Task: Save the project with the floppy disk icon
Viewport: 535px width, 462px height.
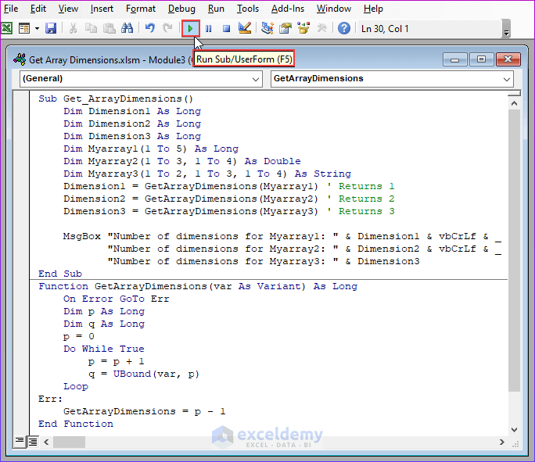Action: click(x=51, y=28)
